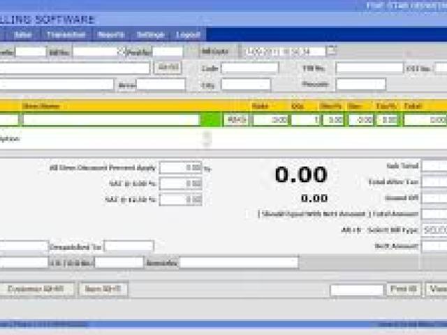Click the green cell beside Item Name field
The height and width of the screenshot is (335, 447).
click(211, 119)
